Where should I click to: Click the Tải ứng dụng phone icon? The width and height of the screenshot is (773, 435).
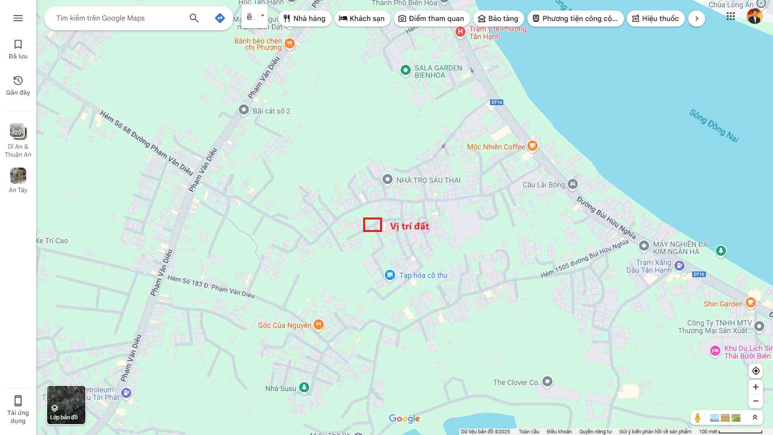18,410
